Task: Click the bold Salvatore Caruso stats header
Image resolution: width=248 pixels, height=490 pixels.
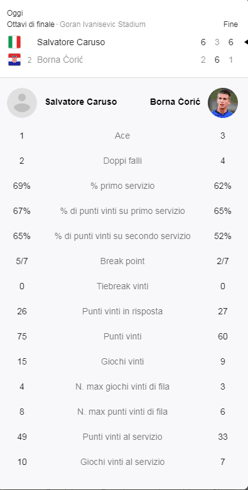Action: [x=81, y=102]
